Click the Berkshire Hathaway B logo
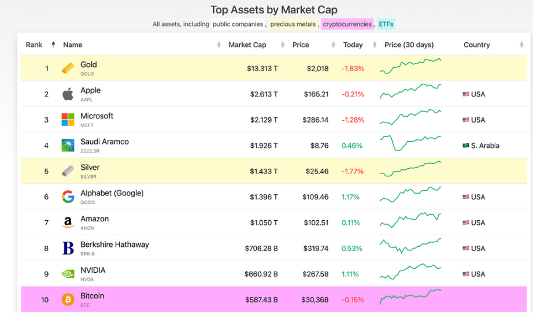This screenshot has width=533, height=315. click(x=68, y=248)
